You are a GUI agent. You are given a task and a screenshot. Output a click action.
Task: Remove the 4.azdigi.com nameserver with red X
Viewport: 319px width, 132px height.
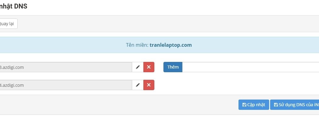click(x=149, y=85)
